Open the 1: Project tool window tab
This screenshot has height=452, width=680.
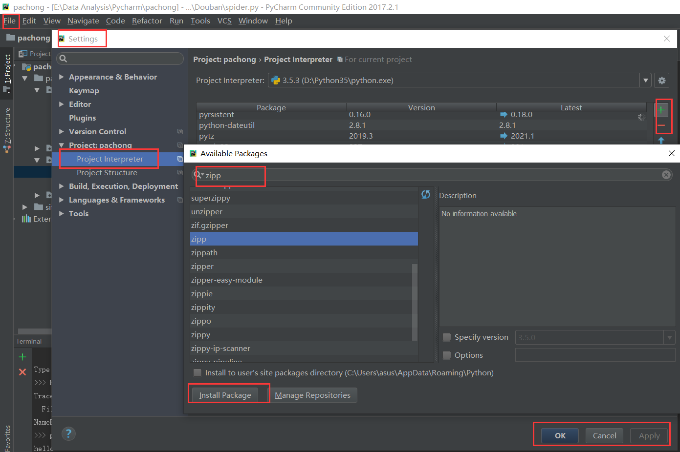(x=7, y=73)
